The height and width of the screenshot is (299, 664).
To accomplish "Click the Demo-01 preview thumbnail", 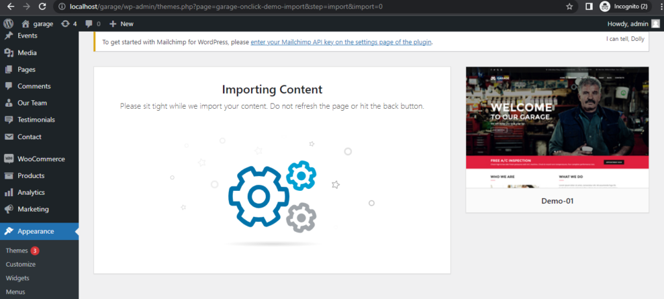I will point(557,127).
